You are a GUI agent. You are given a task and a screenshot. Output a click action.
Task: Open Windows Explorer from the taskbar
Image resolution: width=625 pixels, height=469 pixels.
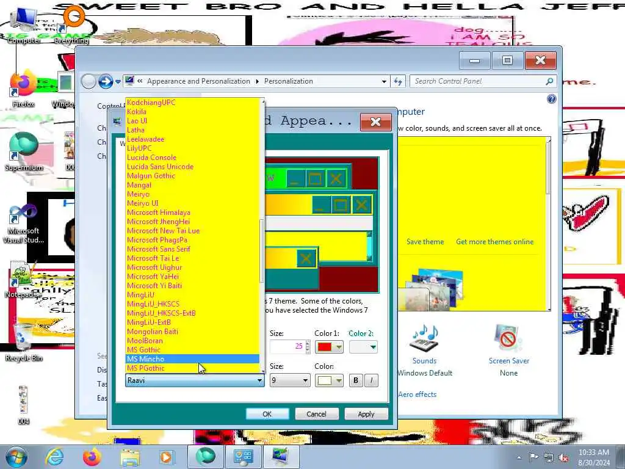tap(130, 457)
